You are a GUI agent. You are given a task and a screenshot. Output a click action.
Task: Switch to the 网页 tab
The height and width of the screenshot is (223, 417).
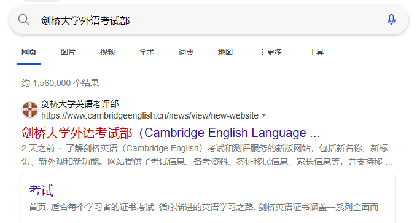29,52
